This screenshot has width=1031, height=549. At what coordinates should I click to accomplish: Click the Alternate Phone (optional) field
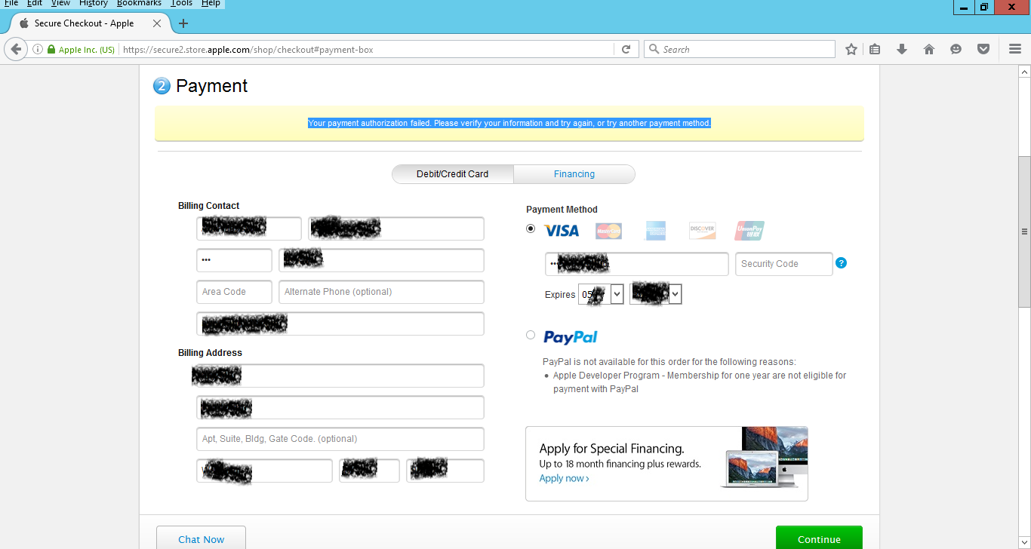381,292
